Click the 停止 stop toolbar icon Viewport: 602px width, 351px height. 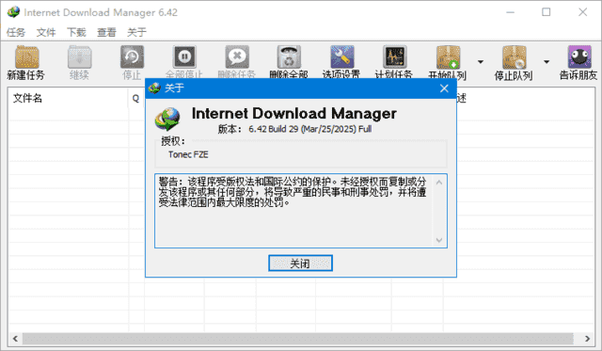pyautogui.click(x=132, y=57)
